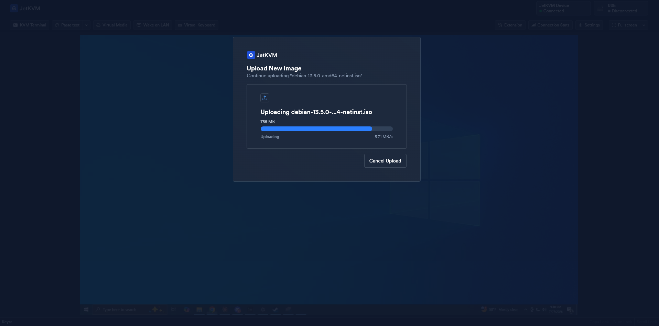659x326 pixels.
Task: Click the Paste text button
Action: coord(67,25)
